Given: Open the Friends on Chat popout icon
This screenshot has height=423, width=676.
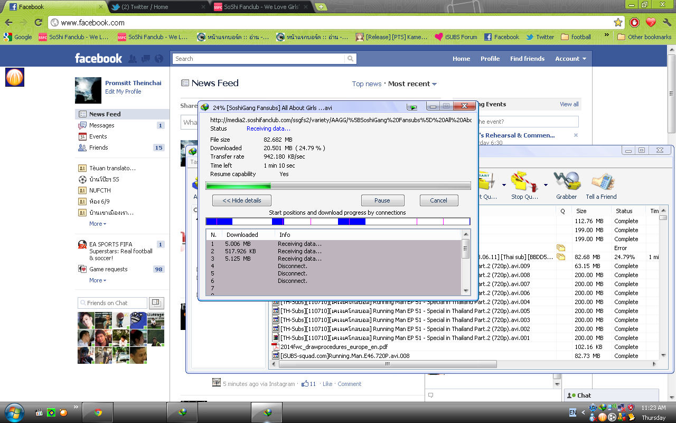Looking at the screenshot, I should pos(156,303).
